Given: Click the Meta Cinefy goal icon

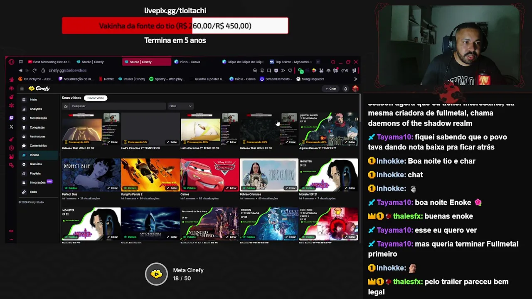Looking at the screenshot, I should pyautogui.click(x=156, y=274).
